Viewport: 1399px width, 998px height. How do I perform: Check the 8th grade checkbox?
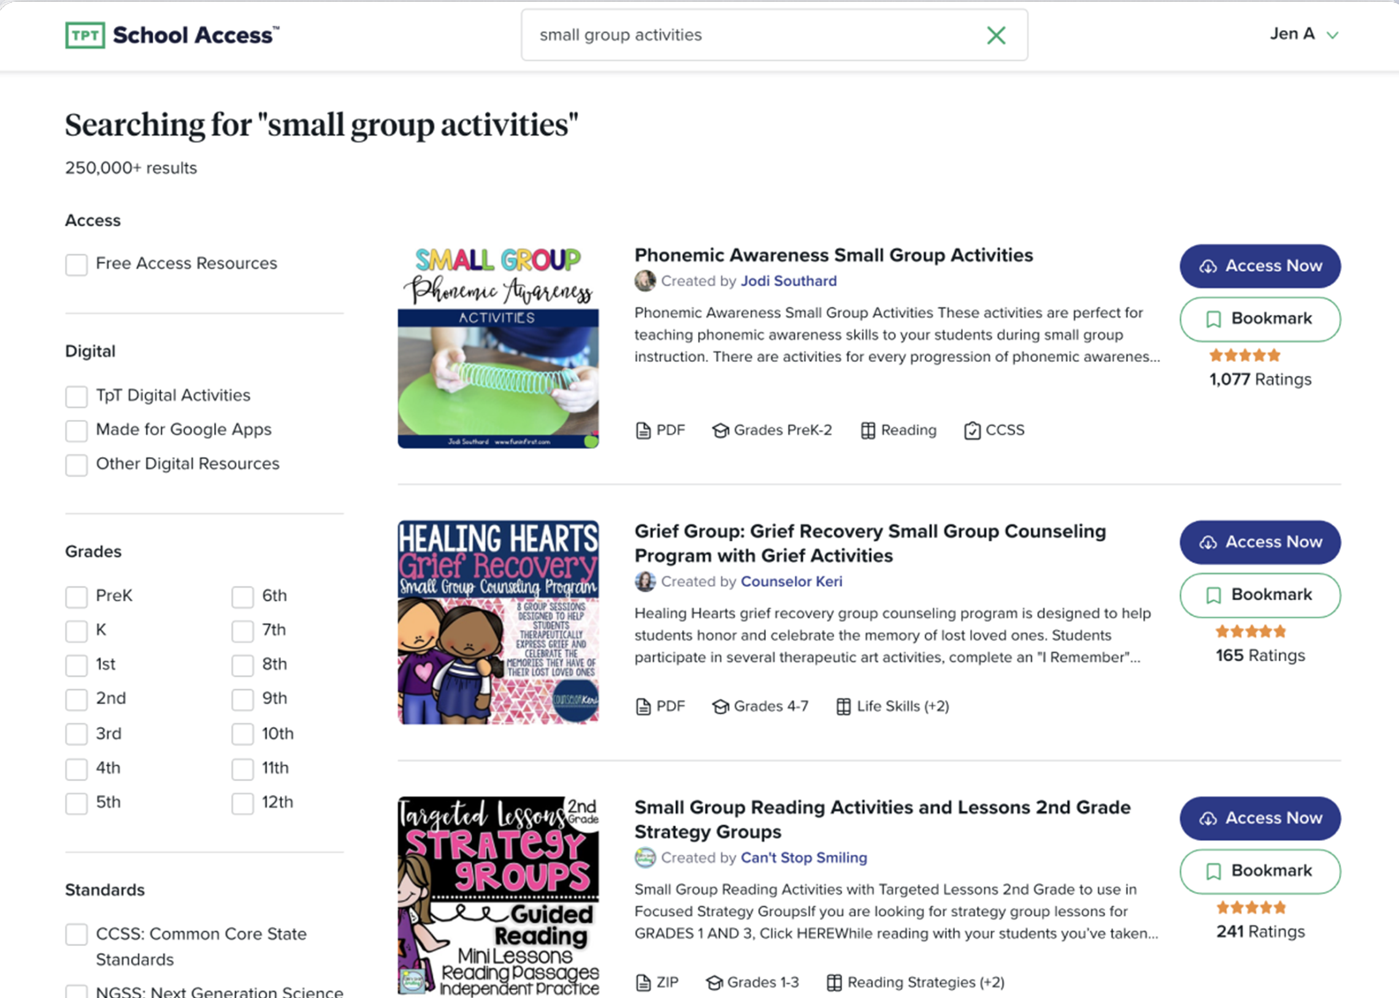pos(242,665)
